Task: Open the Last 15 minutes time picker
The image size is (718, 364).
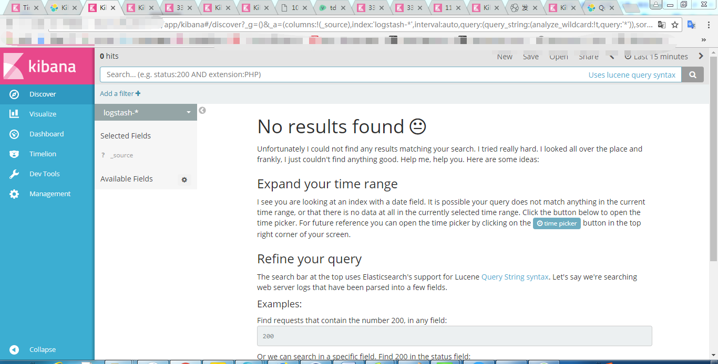Action: [x=656, y=57]
